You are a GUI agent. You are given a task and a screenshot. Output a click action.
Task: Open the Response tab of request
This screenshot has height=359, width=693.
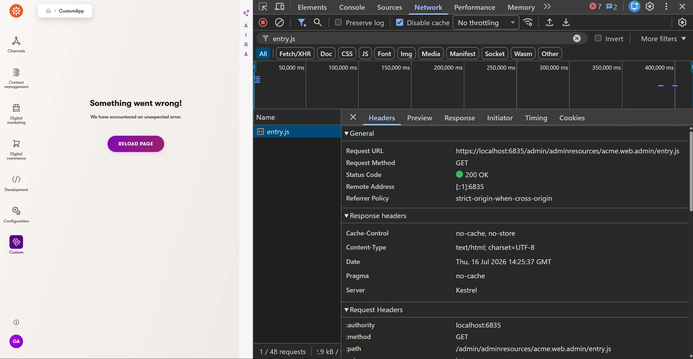pos(460,118)
